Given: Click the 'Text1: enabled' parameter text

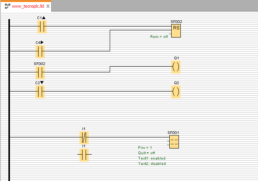Looking at the screenshot, I should coord(152,158).
